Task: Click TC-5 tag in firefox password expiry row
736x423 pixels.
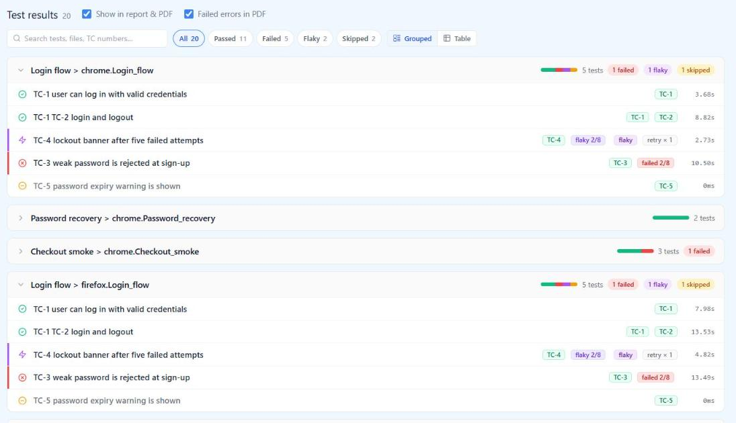Action: click(x=665, y=400)
